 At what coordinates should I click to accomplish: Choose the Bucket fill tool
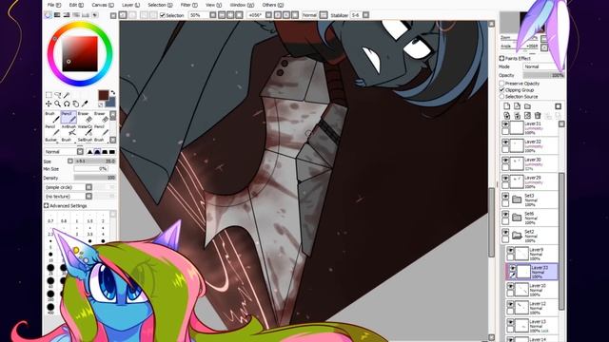coord(51,140)
